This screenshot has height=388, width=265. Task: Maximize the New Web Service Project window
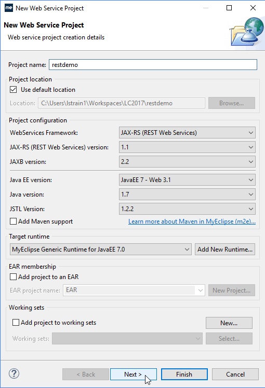(229, 8)
